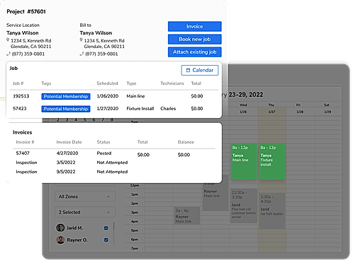Open Jarid no hot water appointment
This screenshot has width=353, height=260.
[x=271, y=211]
